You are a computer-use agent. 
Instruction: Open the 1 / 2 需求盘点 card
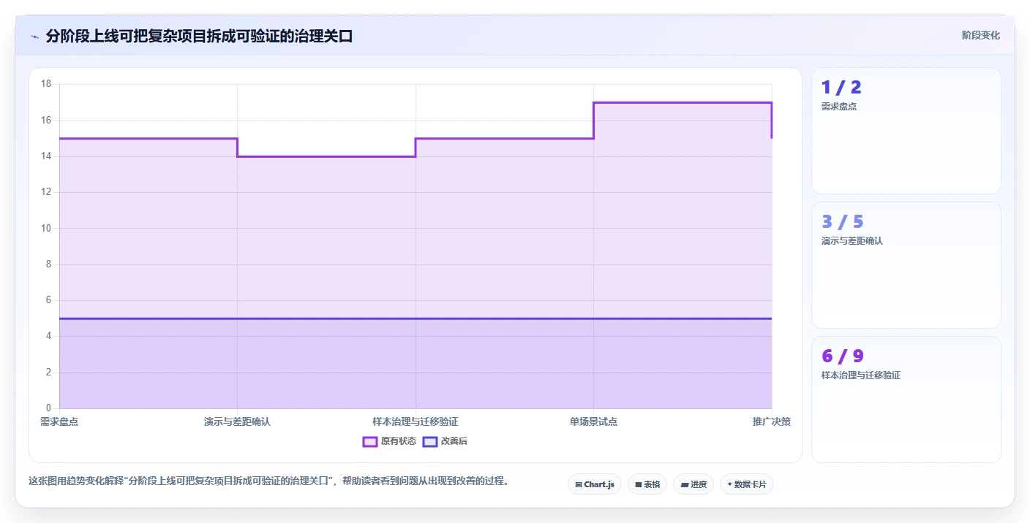coord(906,131)
